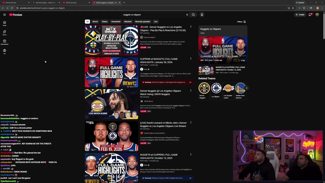Show next related teams with the arrow
This screenshot has height=183, width=325.
tap(247, 88)
